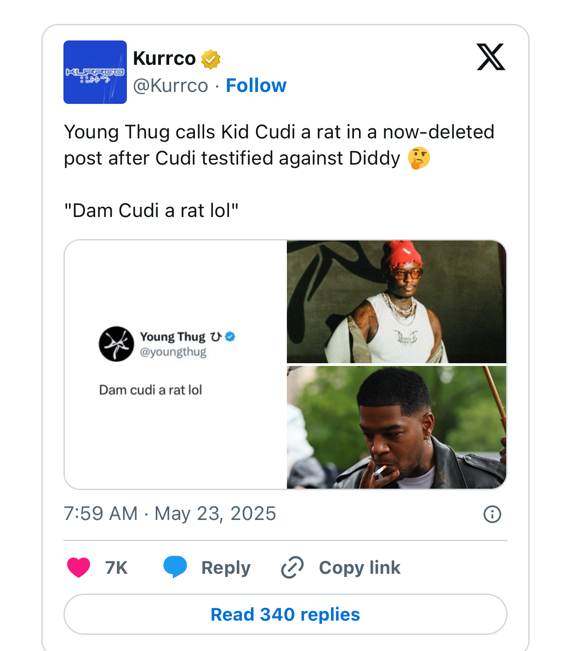Click the blue reply bubble icon
Image resolution: width=571 pixels, height=651 pixels.
175,567
